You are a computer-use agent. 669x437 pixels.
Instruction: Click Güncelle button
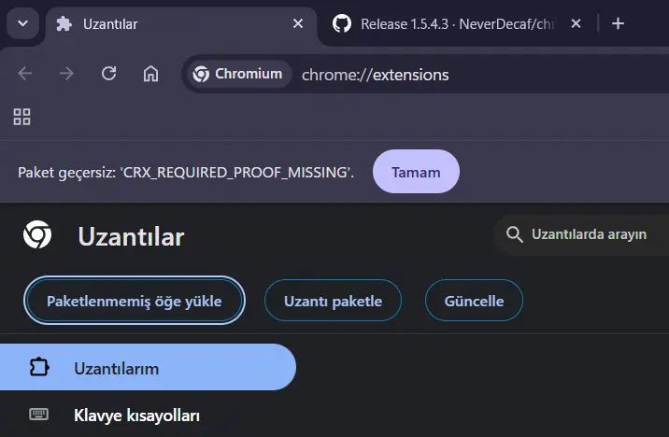(x=474, y=301)
